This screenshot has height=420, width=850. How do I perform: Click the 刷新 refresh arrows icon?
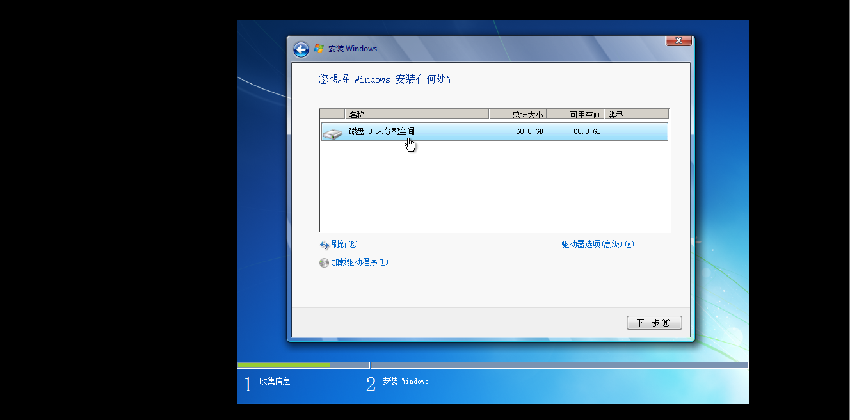325,245
